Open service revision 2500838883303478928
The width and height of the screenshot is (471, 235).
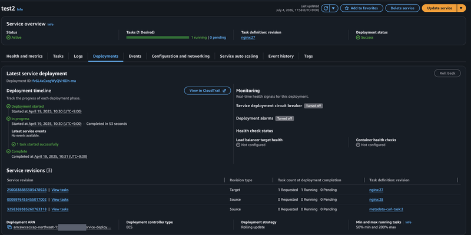coord(26,190)
